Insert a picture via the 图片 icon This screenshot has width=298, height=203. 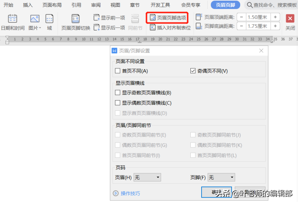click(x=35, y=19)
